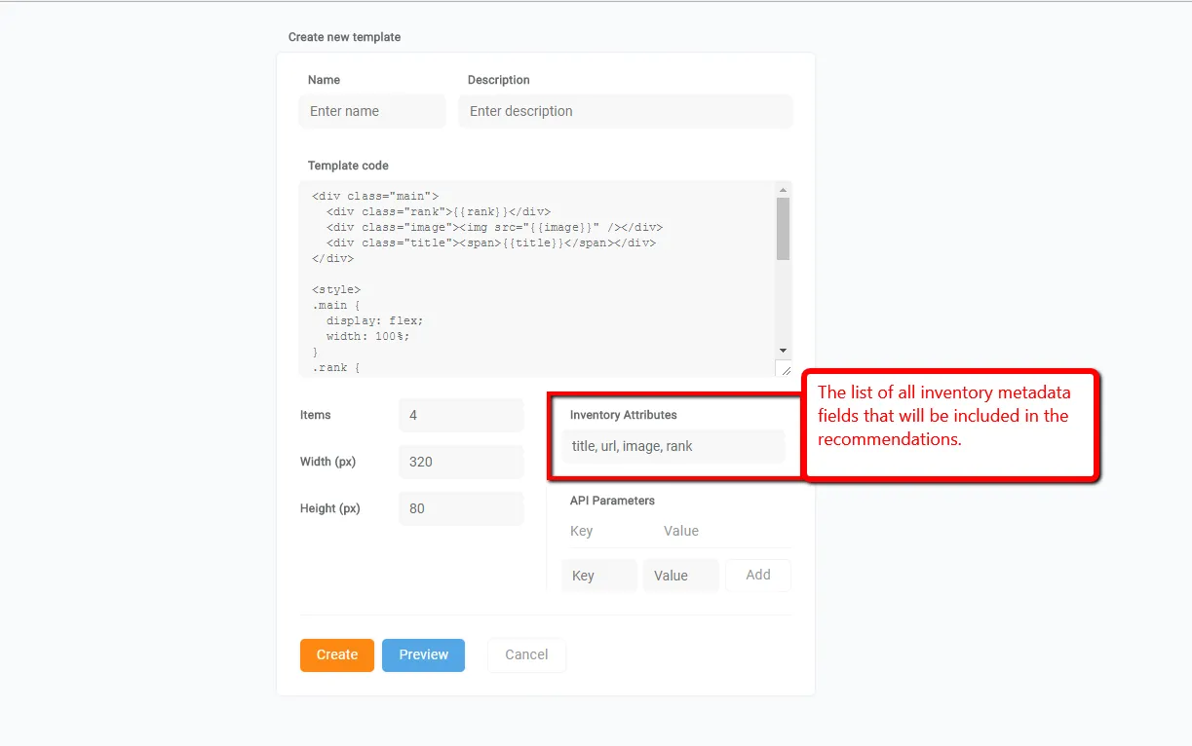Click the 'Name' field label

324,80
